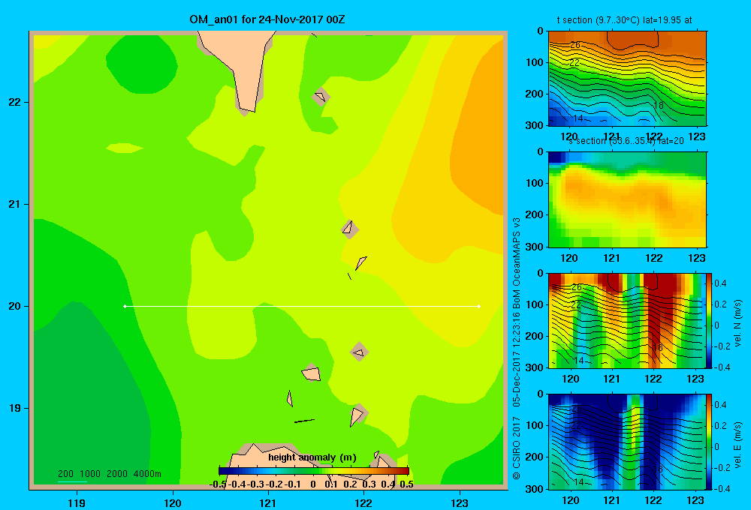751x510 pixels.
Task: Click longitude label 120 under main map
Action: coord(173,503)
